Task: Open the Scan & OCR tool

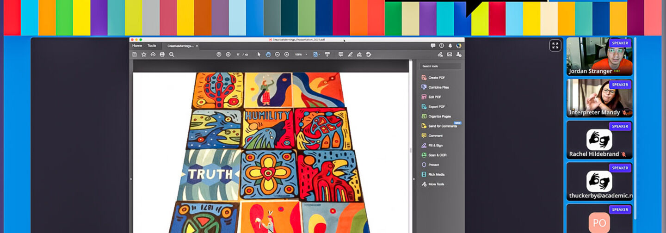Action: 437,155
